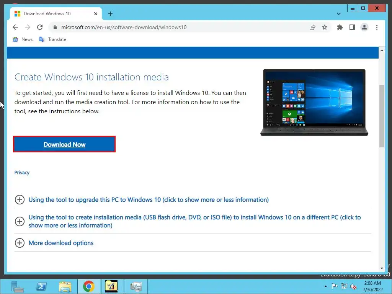Bookmark this page with the star icon

325,27
